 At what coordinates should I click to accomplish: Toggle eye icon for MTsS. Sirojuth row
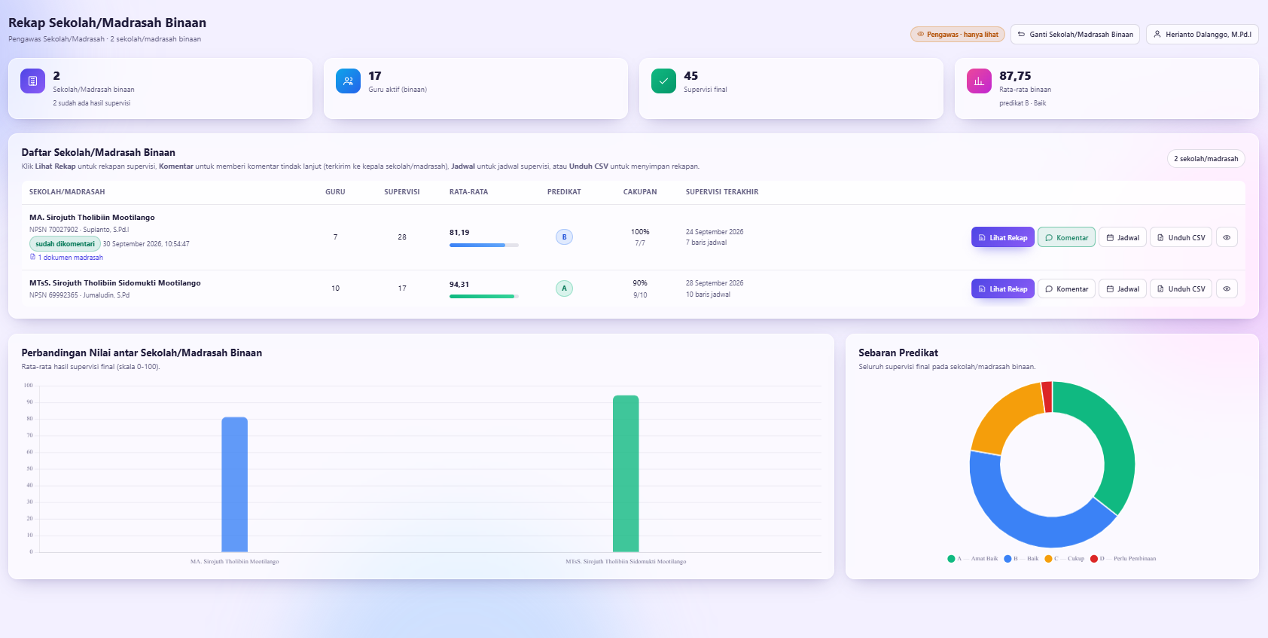click(1227, 288)
